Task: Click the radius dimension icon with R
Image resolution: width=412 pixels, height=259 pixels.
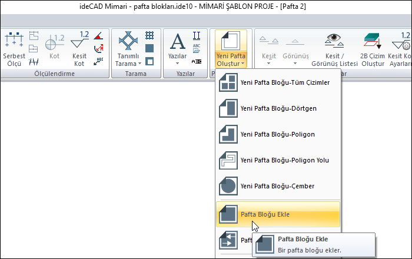Action: 98,48
